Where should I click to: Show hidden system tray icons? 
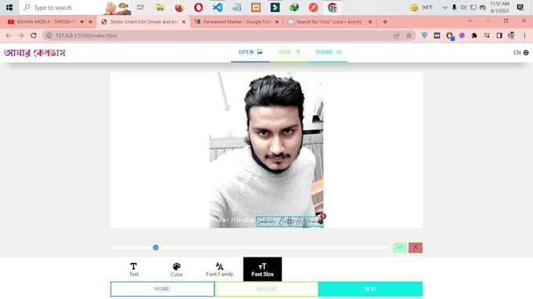point(444,7)
